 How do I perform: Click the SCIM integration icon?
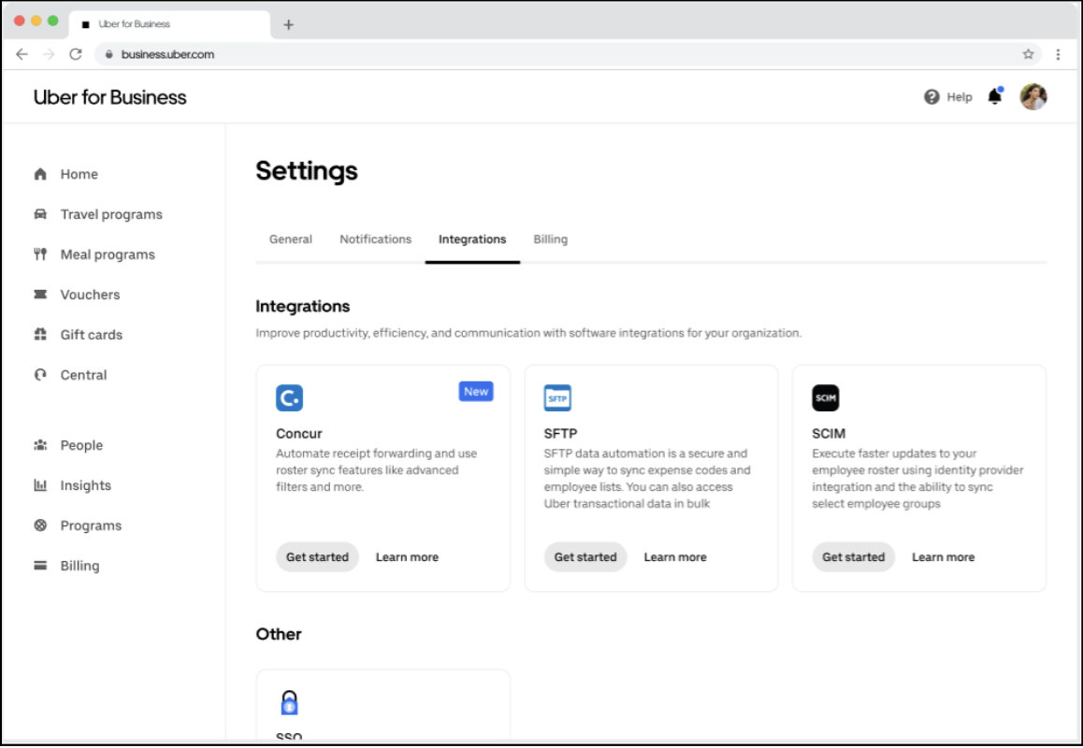826,398
